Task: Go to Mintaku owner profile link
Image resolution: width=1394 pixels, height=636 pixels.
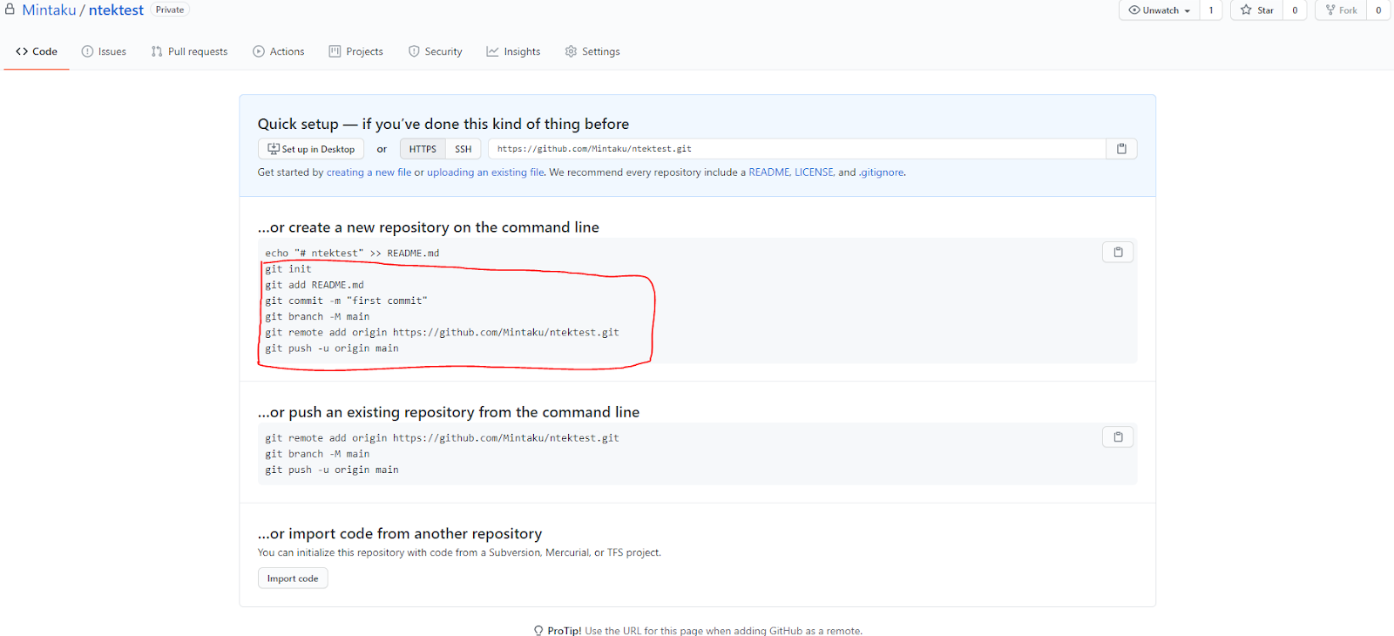Action: click(49, 10)
